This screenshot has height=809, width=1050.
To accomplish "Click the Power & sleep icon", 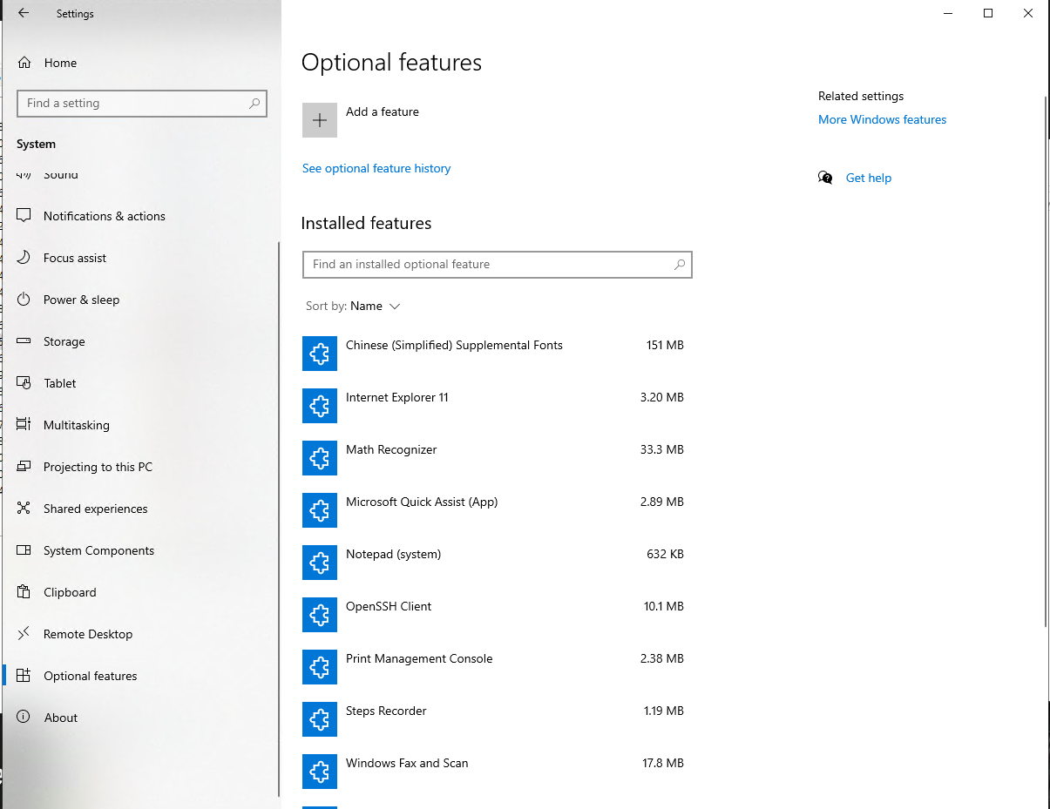I will click(x=24, y=300).
